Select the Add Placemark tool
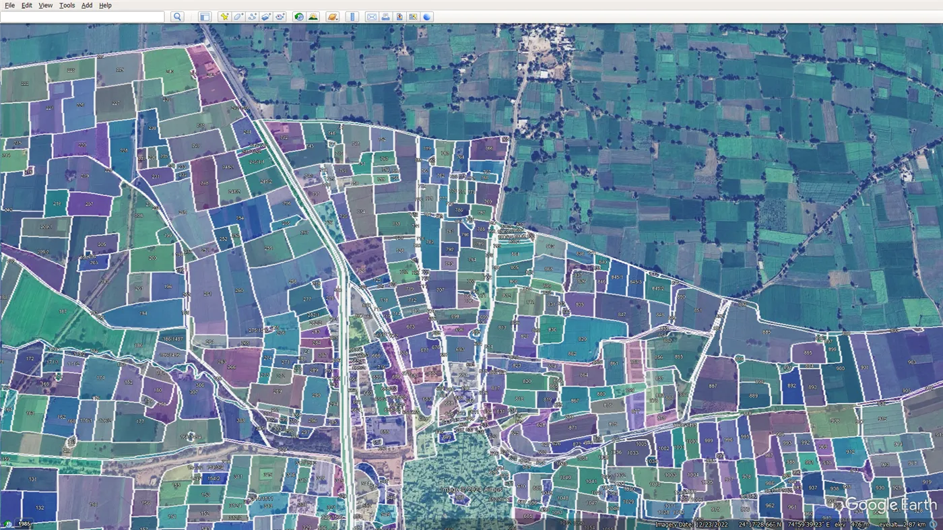The height and width of the screenshot is (530, 943). tap(224, 17)
